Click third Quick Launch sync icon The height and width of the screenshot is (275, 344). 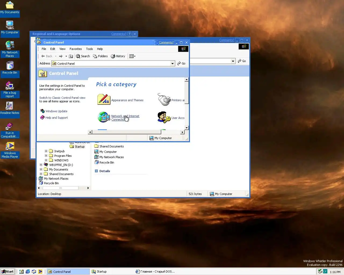[34, 272]
